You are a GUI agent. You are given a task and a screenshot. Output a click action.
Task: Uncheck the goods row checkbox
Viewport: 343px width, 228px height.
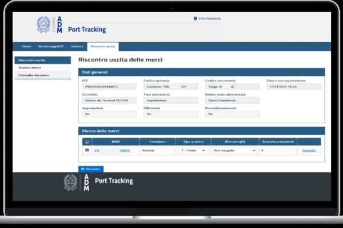tap(87, 150)
